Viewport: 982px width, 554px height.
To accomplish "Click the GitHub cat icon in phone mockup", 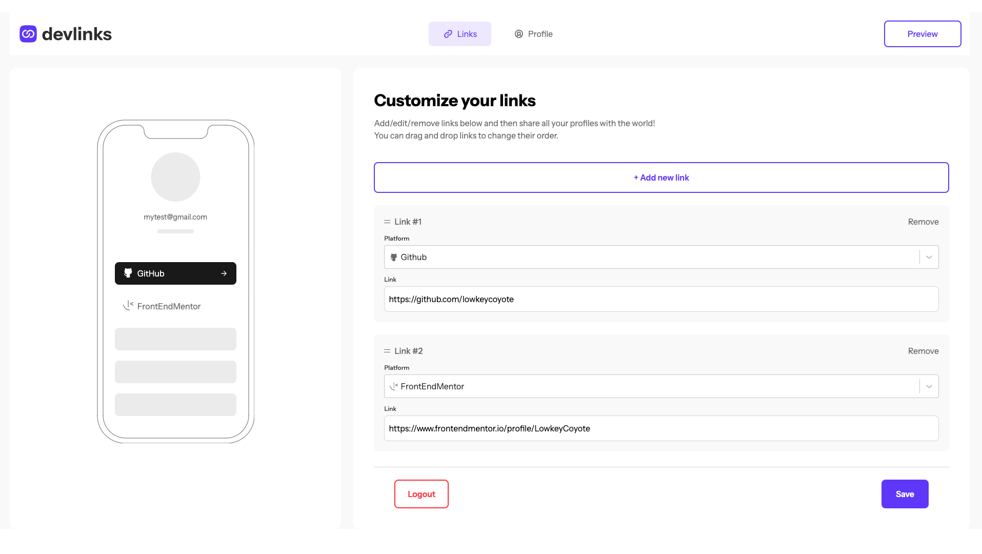I will (128, 273).
